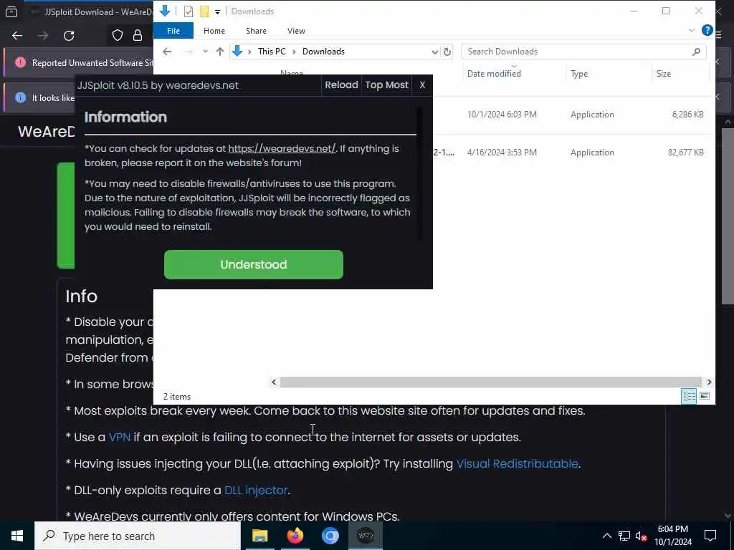Click New folder quick access icon

tap(204, 11)
